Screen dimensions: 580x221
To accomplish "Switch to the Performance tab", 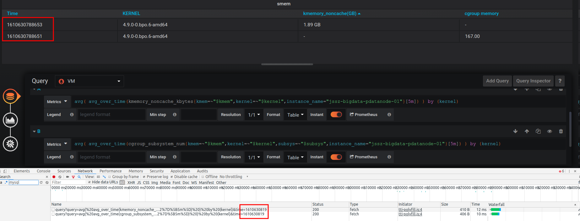I will (x=111, y=171).
